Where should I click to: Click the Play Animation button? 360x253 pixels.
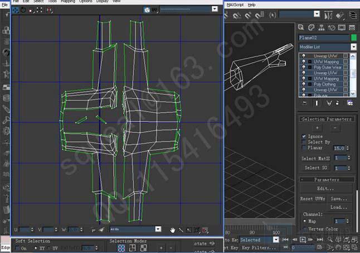coord(303,240)
